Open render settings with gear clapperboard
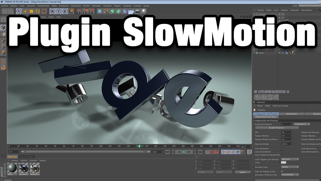 tap(92, 11)
